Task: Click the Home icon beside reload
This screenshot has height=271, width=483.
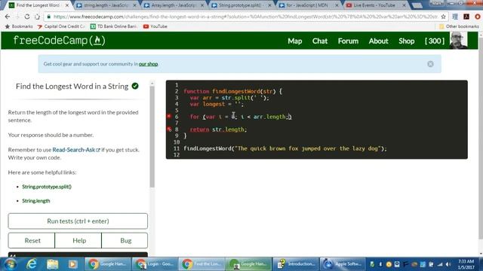Action: pyautogui.click(x=37, y=17)
